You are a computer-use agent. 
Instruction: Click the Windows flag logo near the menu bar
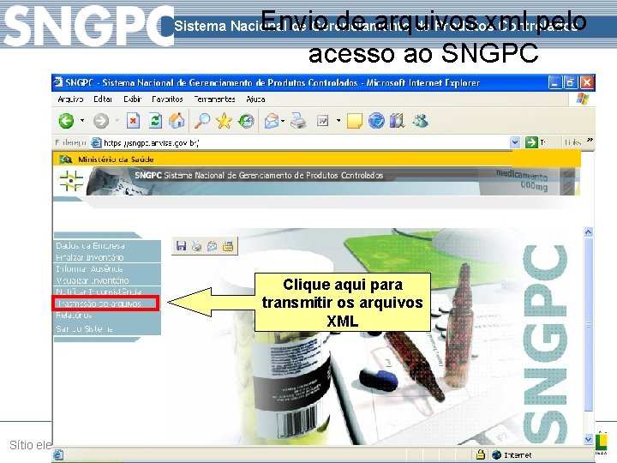583,99
